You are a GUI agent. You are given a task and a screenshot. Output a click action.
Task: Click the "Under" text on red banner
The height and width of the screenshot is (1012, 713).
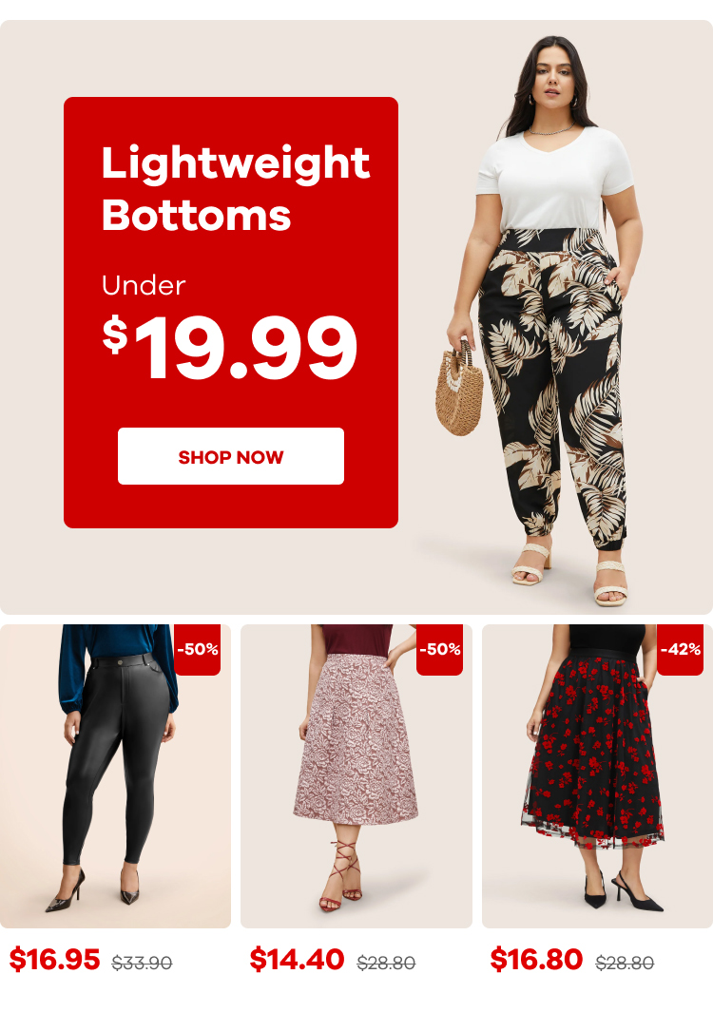pyautogui.click(x=144, y=285)
